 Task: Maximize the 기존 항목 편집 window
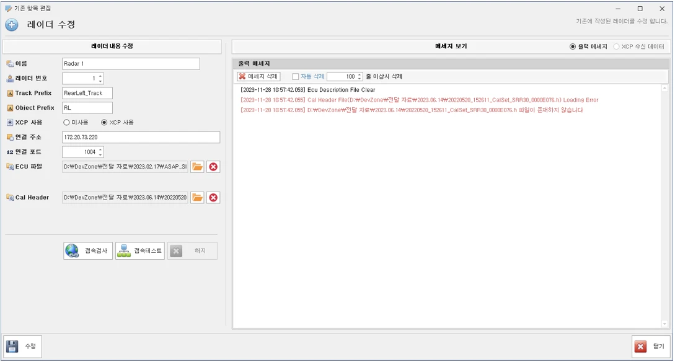pyautogui.click(x=640, y=9)
